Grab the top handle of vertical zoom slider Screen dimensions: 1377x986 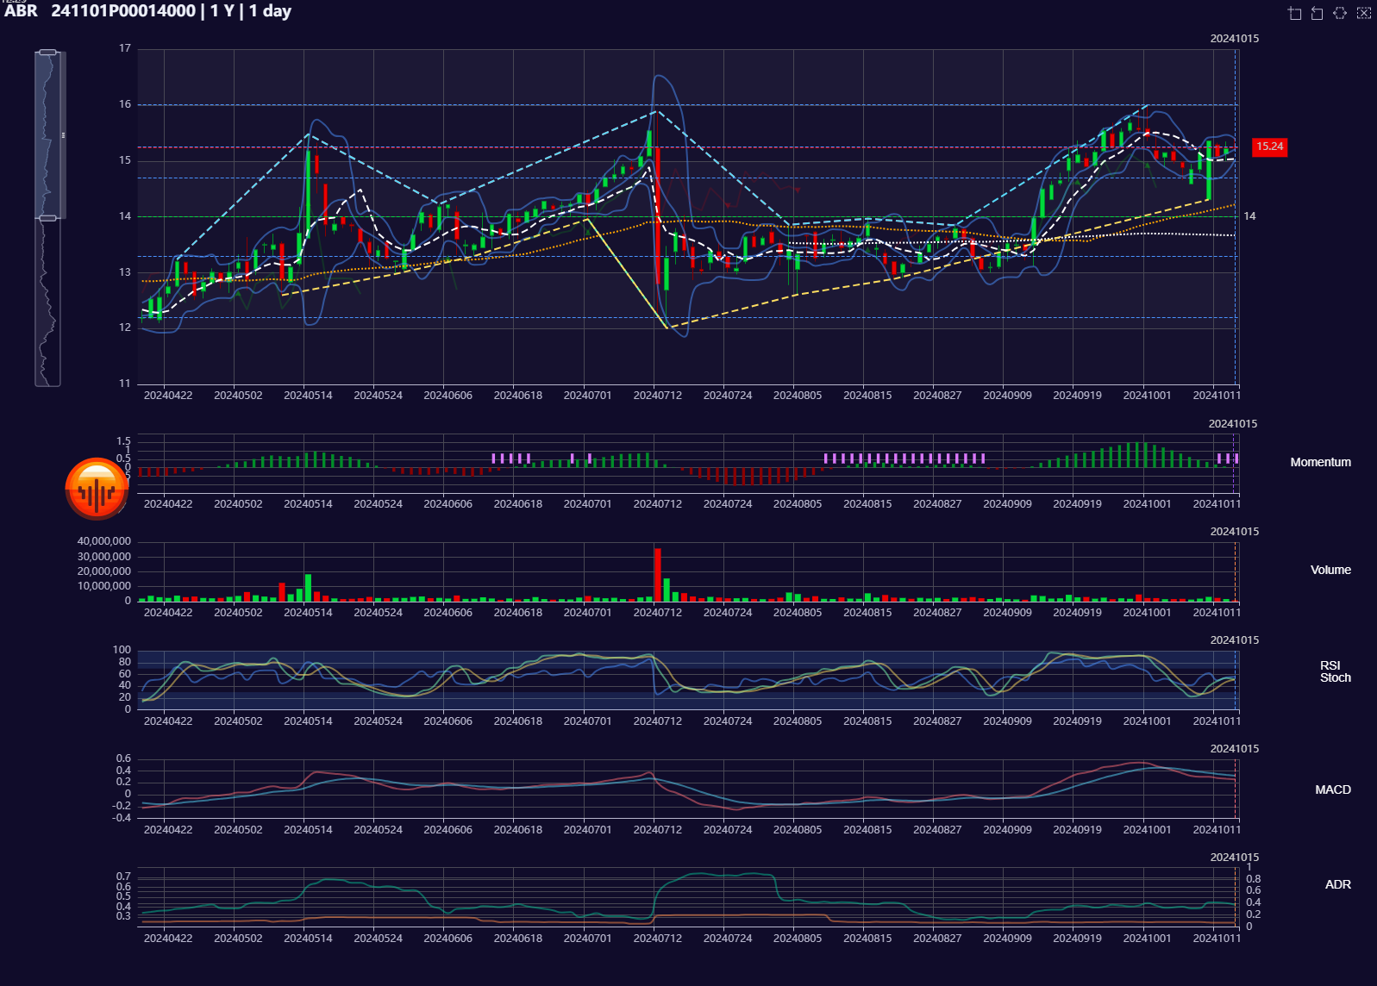(48, 53)
